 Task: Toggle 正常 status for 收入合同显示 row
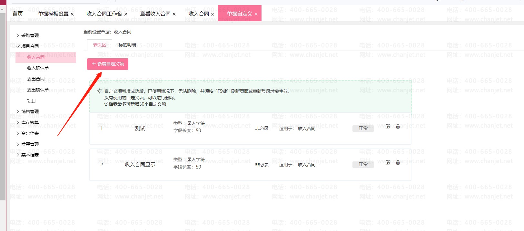363,164
